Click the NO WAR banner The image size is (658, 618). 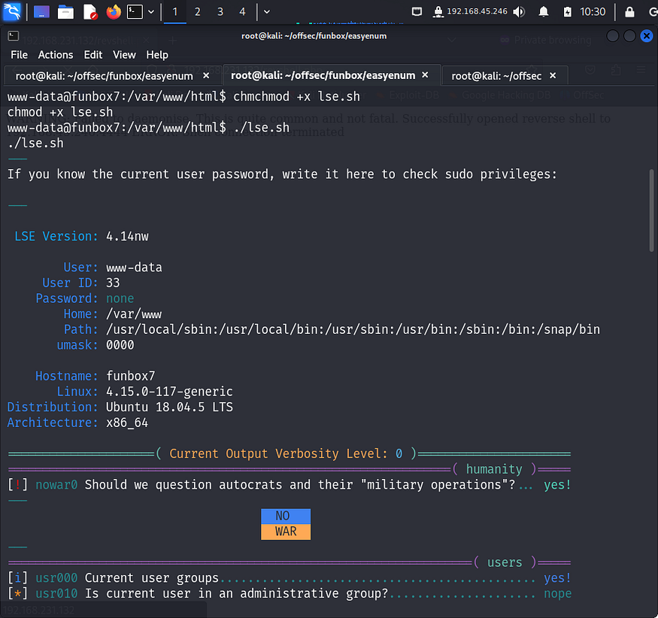(286, 524)
